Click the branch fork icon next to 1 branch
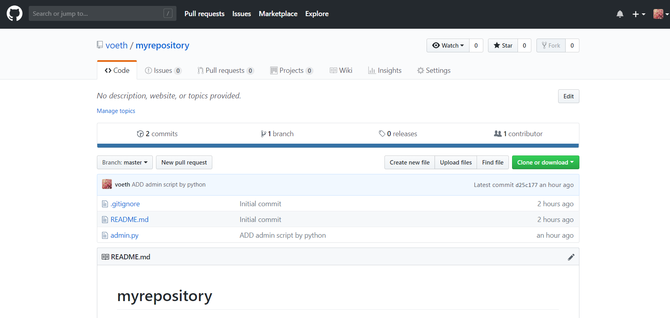The height and width of the screenshot is (318, 670). tap(263, 134)
